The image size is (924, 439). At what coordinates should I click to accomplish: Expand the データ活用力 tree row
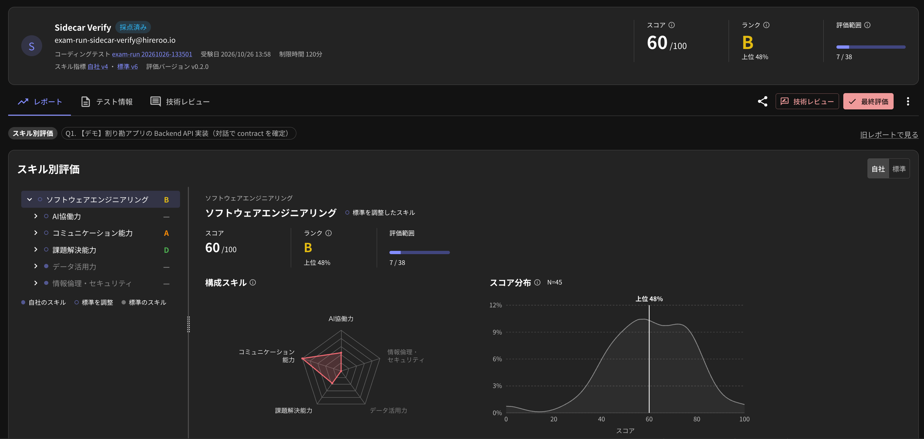(x=36, y=266)
